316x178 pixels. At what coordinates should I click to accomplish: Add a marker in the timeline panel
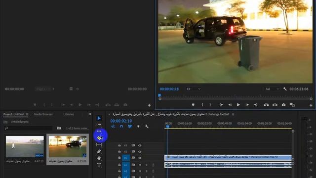[138, 127]
